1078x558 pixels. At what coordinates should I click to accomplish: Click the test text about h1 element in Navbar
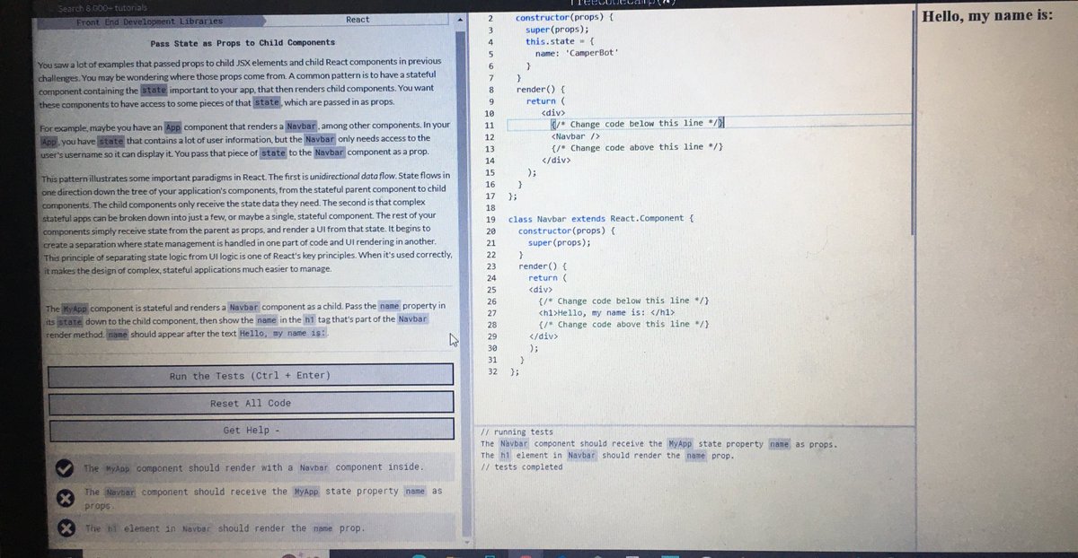[225, 528]
